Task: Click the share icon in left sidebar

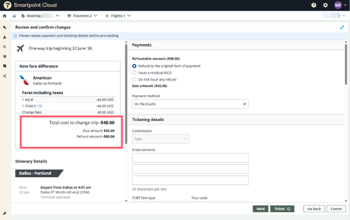Action: [x=5, y=76]
